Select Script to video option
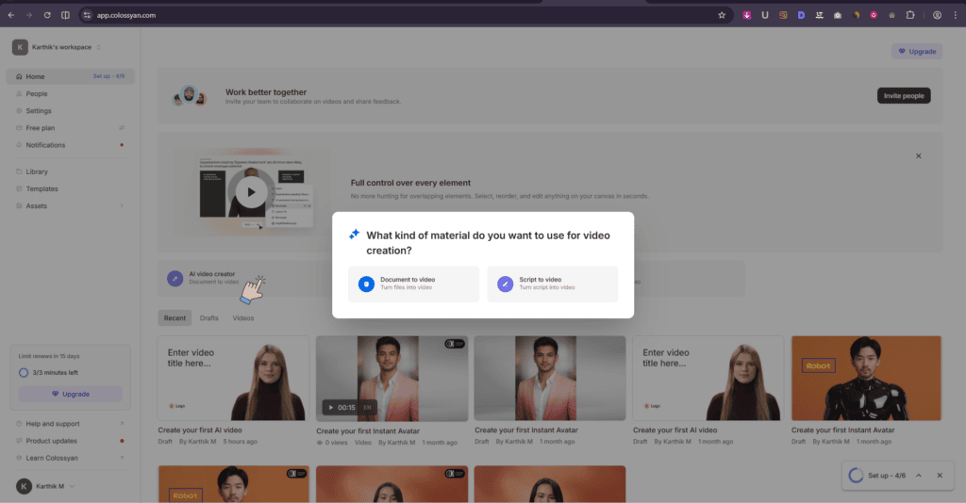 coord(552,284)
